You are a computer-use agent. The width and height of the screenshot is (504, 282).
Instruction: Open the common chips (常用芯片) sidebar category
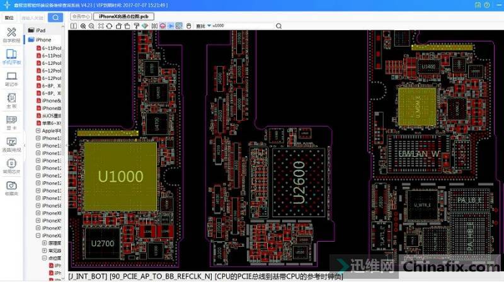coord(11,166)
